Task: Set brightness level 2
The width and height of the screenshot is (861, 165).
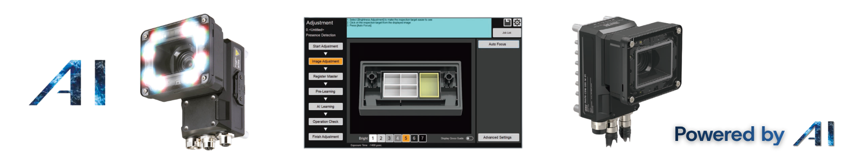Action: click(x=381, y=138)
